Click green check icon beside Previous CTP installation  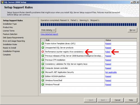(x=43, y=60)
